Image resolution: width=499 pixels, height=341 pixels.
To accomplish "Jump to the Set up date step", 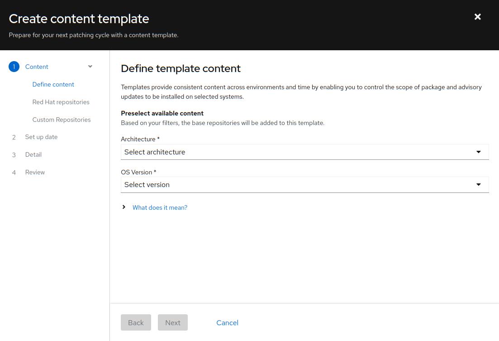I will tap(41, 137).
